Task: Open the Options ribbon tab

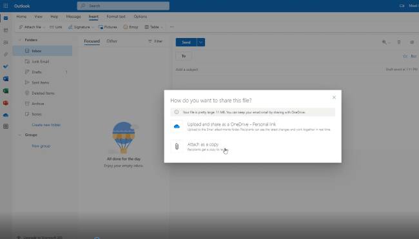Action: 141,17
